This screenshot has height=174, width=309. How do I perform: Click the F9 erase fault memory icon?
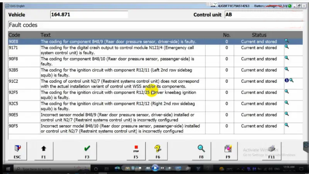pos(228,151)
